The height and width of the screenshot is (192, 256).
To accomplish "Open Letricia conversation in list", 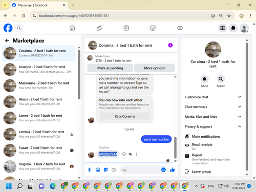I will (x=39, y=134).
